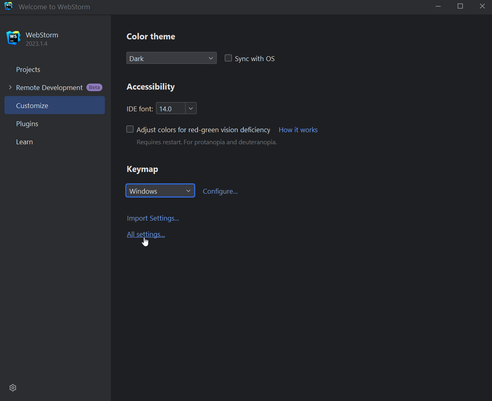Click the WebStorm icon in the title bar
This screenshot has height=401, width=492.
pos(8,6)
